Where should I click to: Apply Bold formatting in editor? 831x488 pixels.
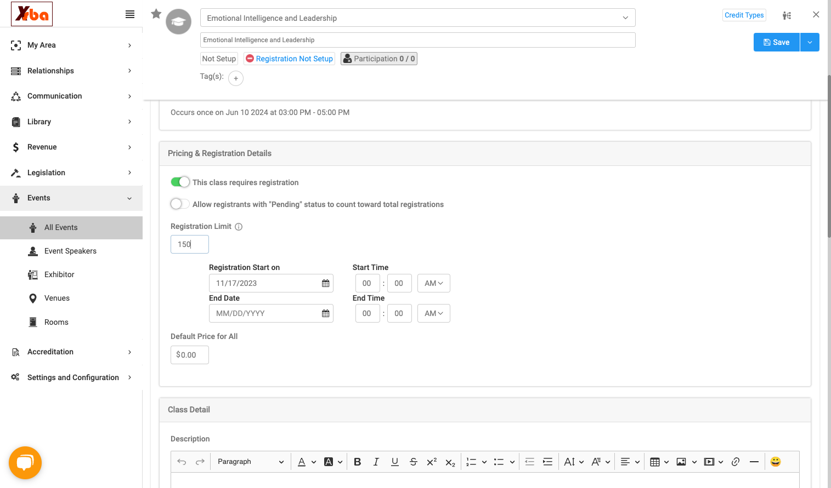click(x=358, y=462)
